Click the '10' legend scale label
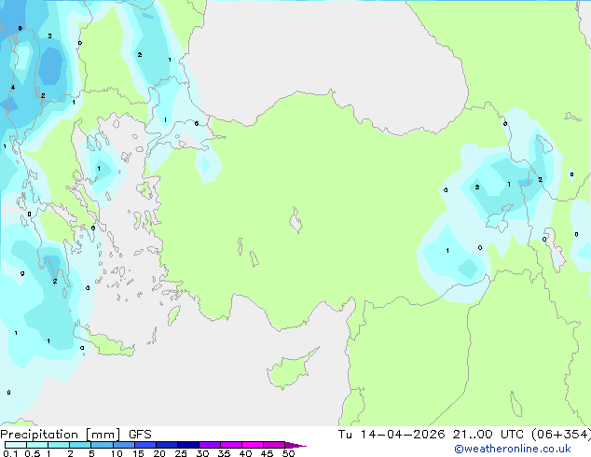This screenshot has width=591, height=457. tap(117, 453)
